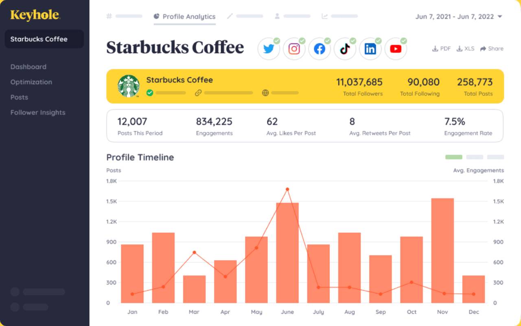Screen dimensions: 521x326
Task: Expand the globe website field
Action: coord(265,93)
